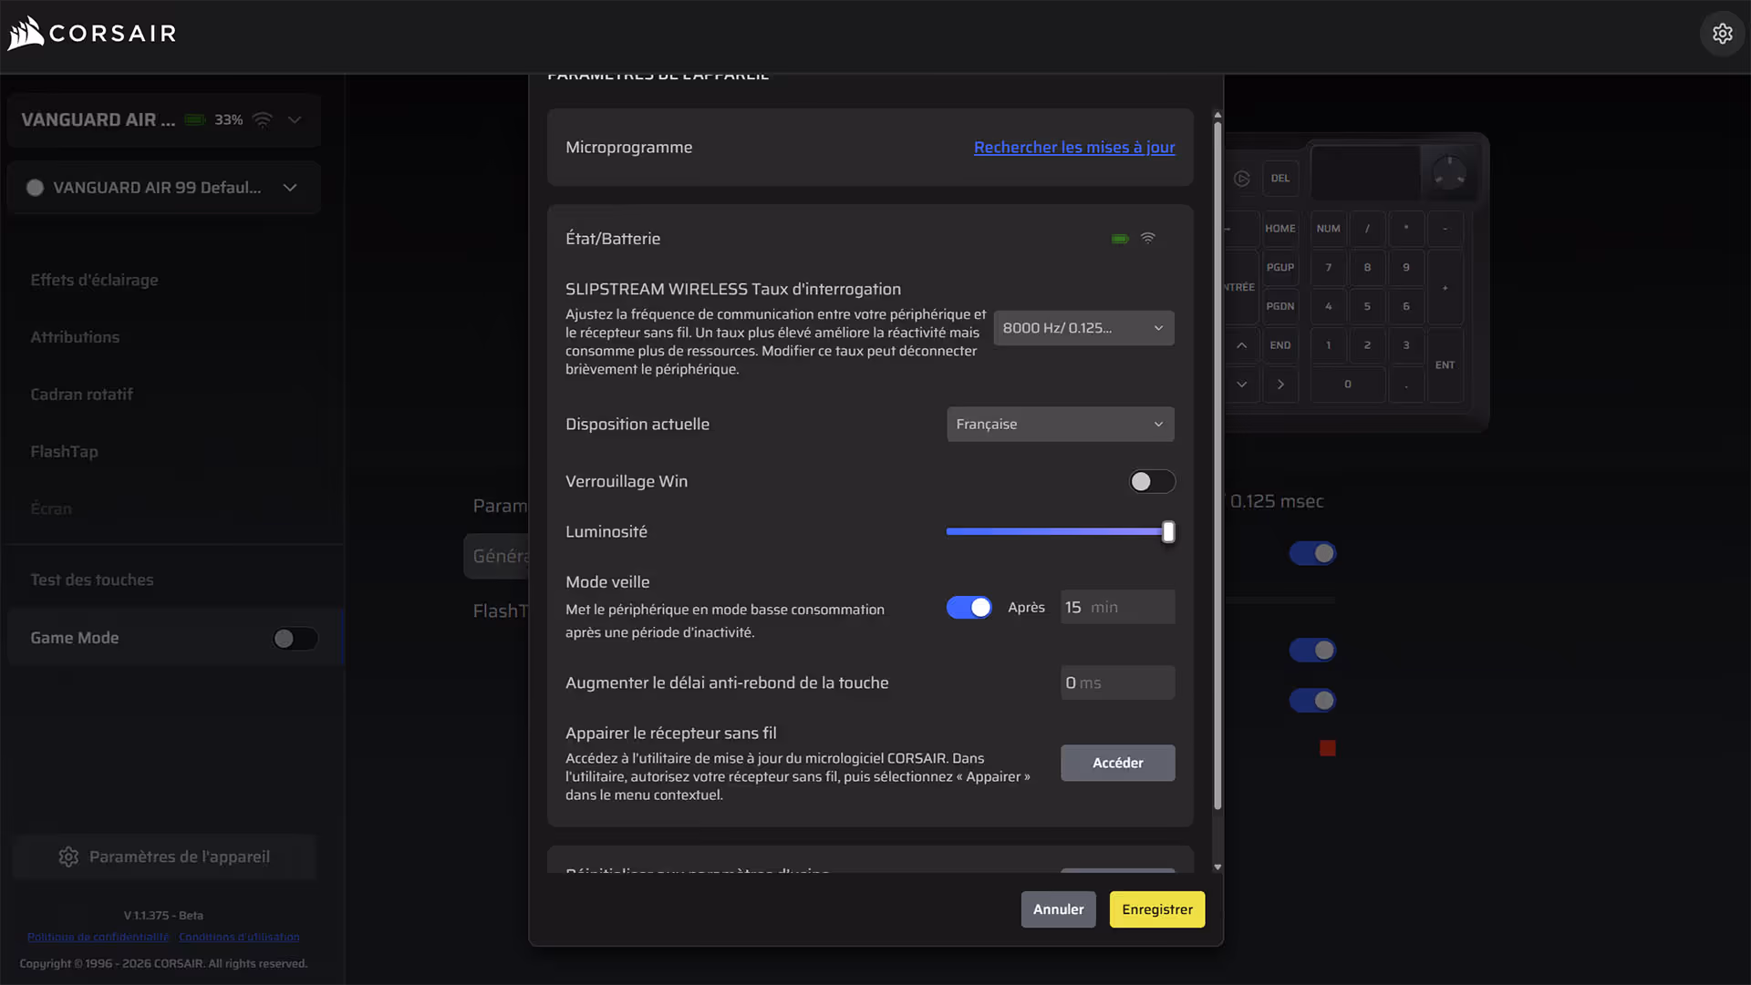
Task: Click the anti-rebond delay ms field
Action: [1118, 683]
